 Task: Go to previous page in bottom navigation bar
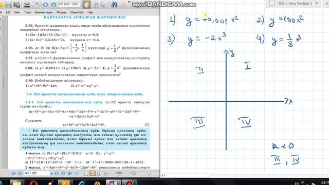point(20,174)
